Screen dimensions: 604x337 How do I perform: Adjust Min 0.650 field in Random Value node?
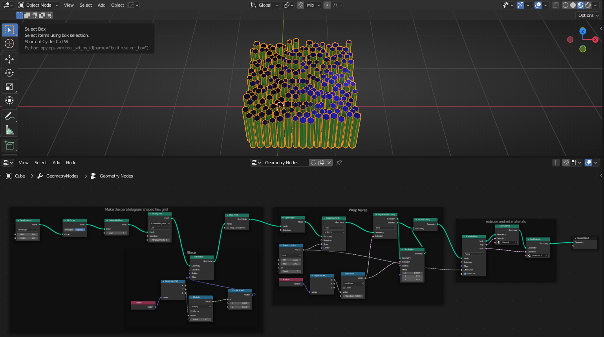coord(291,260)
